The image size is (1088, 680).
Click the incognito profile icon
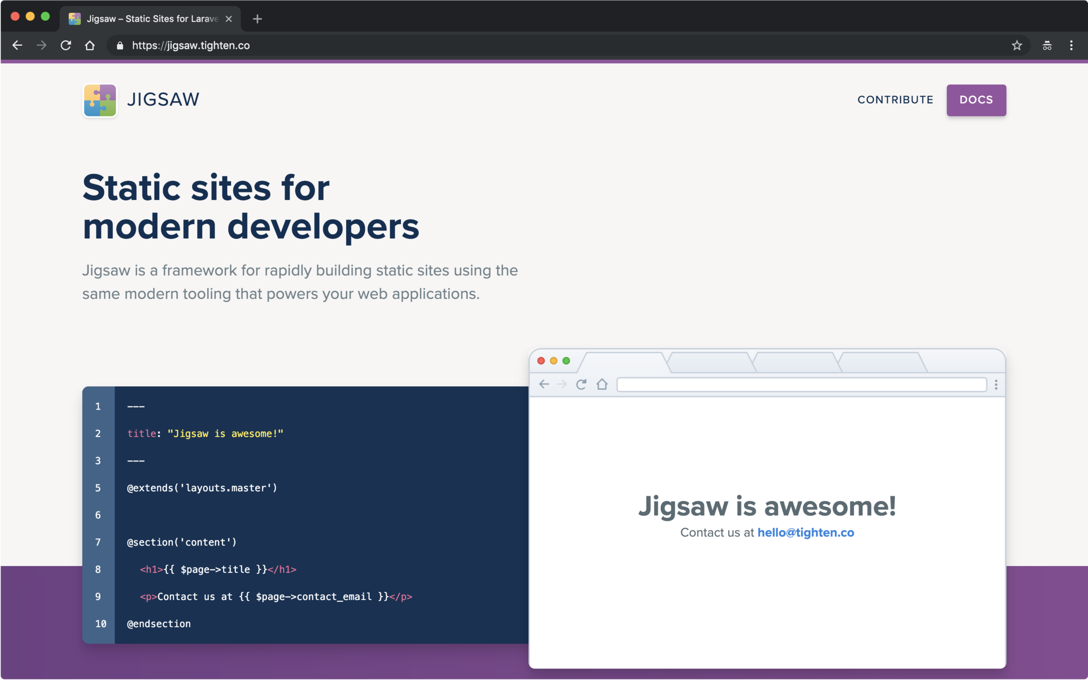[1047, 45]
